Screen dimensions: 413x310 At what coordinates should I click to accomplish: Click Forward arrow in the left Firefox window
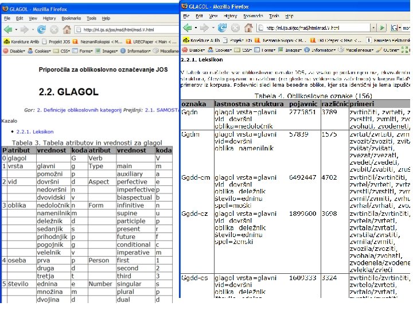[x=24, y=29]
